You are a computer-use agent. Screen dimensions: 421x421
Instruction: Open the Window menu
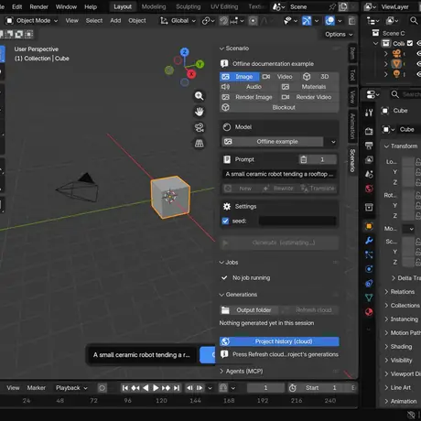[66, 6]
